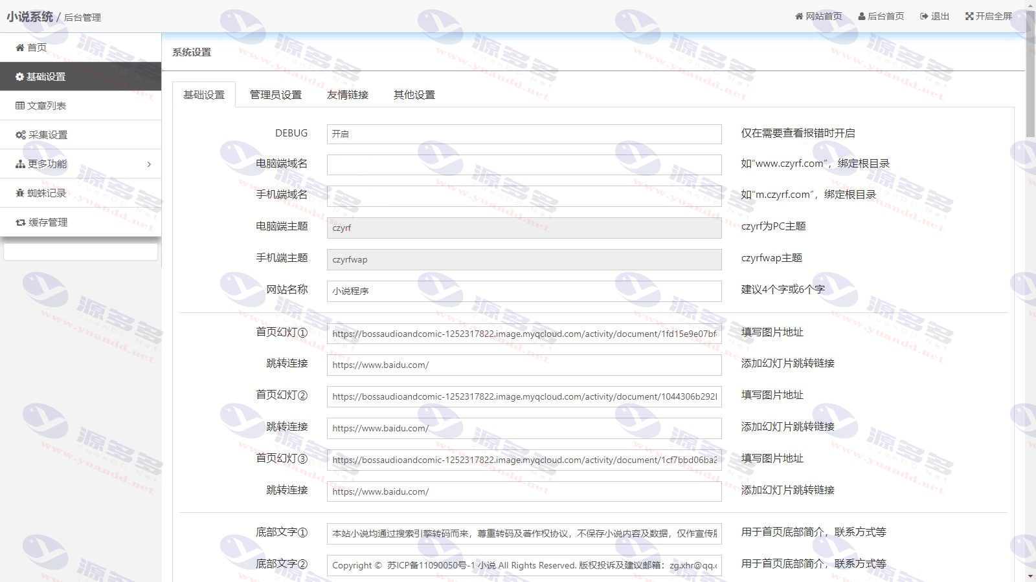Click the 首页幻灯③ image URL field
Screen dimensions: 1036x582
[524, 460]
